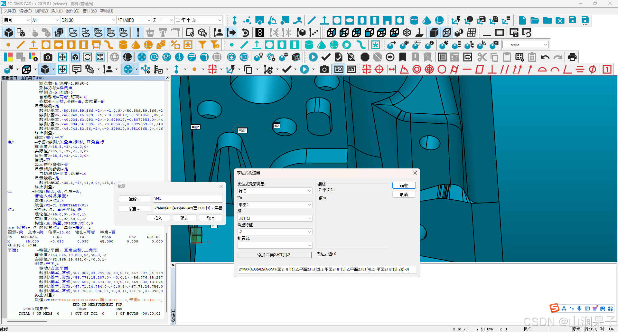Select the orange constructed circle tool

pyautogui.click(x=46, y=45)
